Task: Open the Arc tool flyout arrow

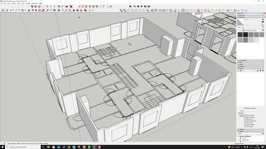Action: coord(20,10)
